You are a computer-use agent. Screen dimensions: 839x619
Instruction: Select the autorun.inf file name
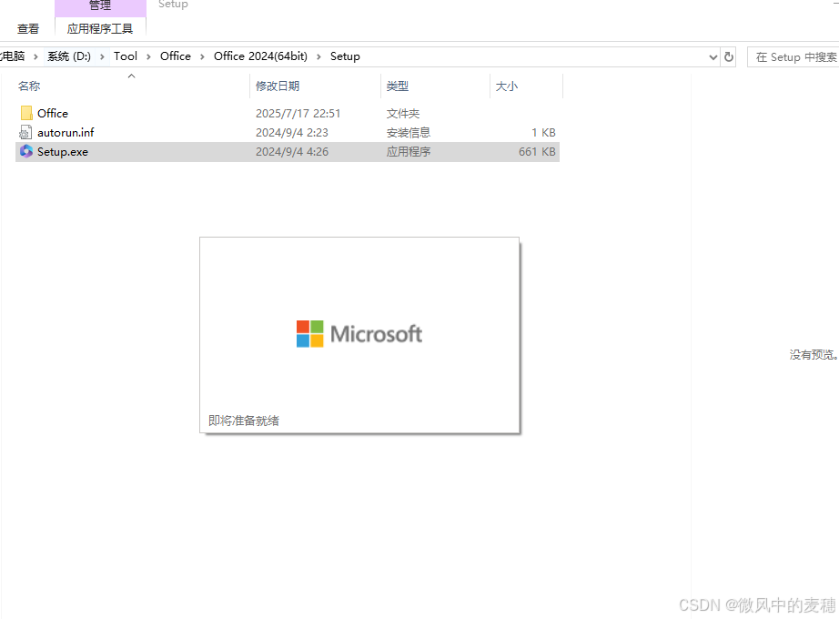(66, 133)
